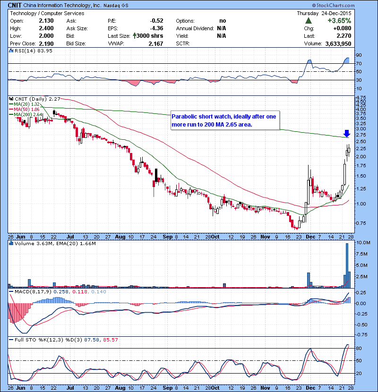Click the candlestick icon beside CNIT (Daily)
Image resolution: width=378 pixels, height=392 pixels.
pyautogui.click(x=11, y=99)
